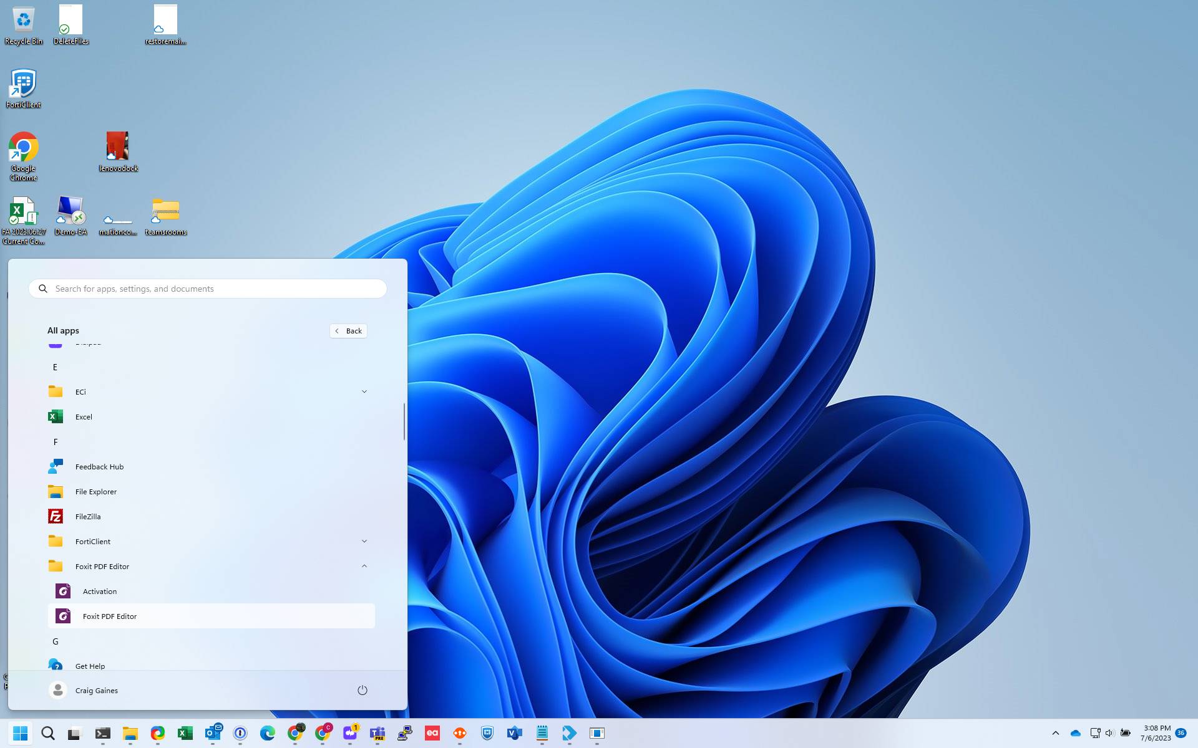Click the power button in the Start menu
The height and width of the screenshot is (748, 1198).
pos(363,690)
